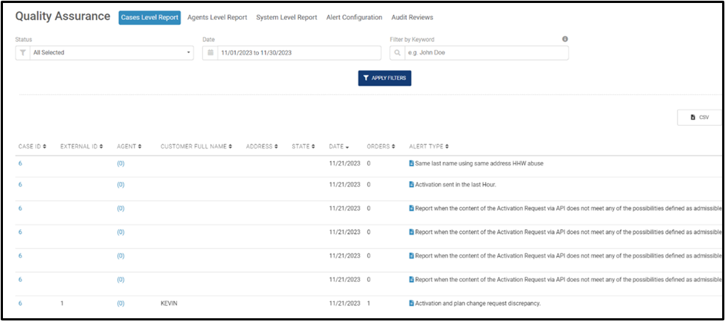
Task: Select 'Same last name using same address HHW abuse'
Action: tap(479, 163)
